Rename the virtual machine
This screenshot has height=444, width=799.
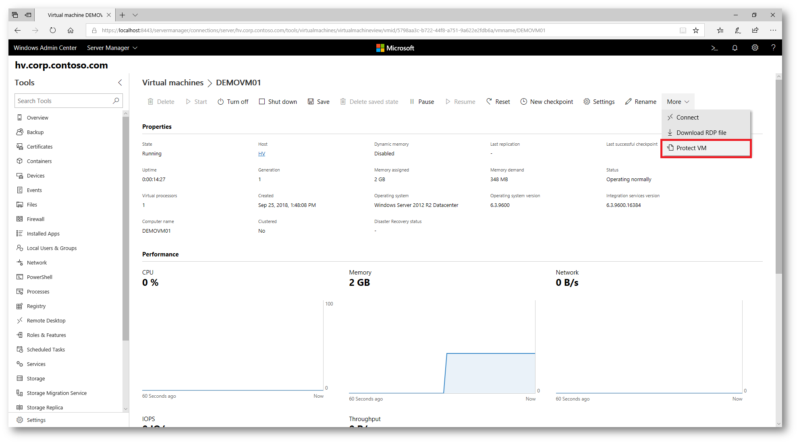click(641, 102)
